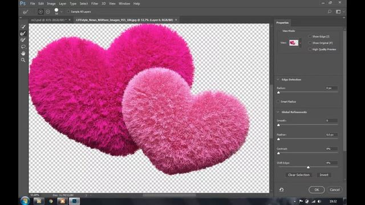Click the Cancel button

point(335,190)
